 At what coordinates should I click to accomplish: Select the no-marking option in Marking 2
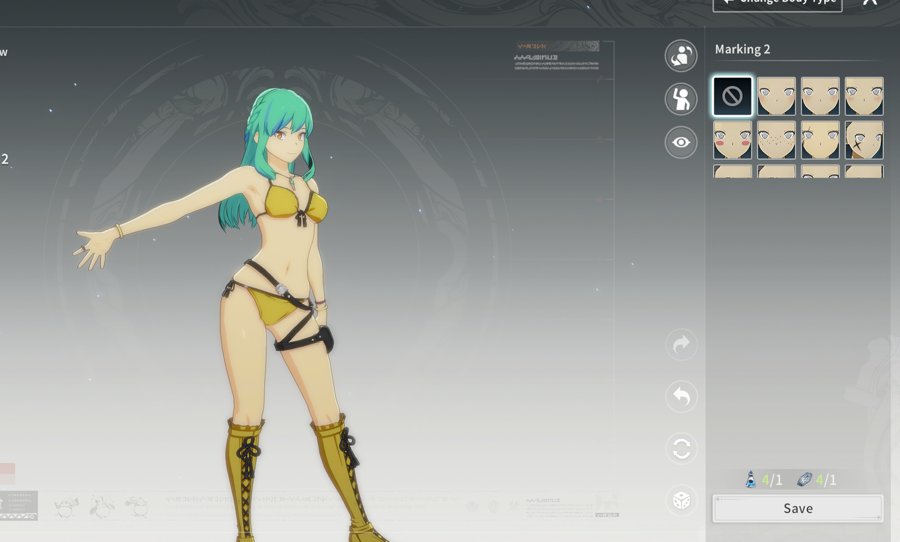pyautogui.click(x=733, y=96)
